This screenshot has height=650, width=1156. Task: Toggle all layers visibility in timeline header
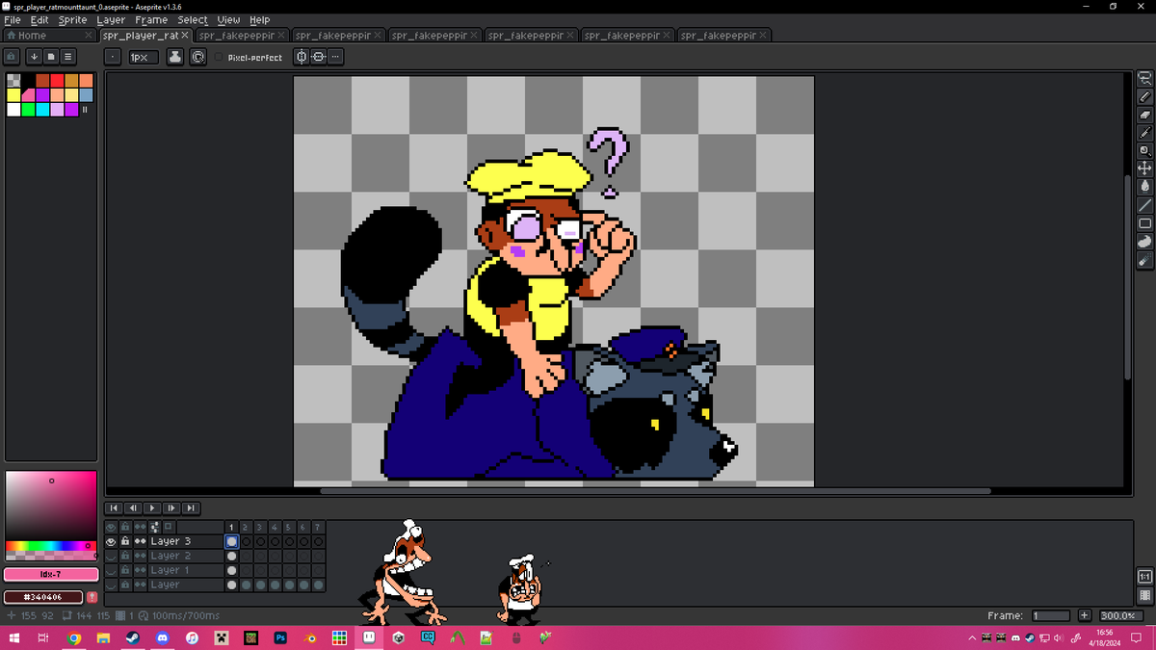(111, 527)
